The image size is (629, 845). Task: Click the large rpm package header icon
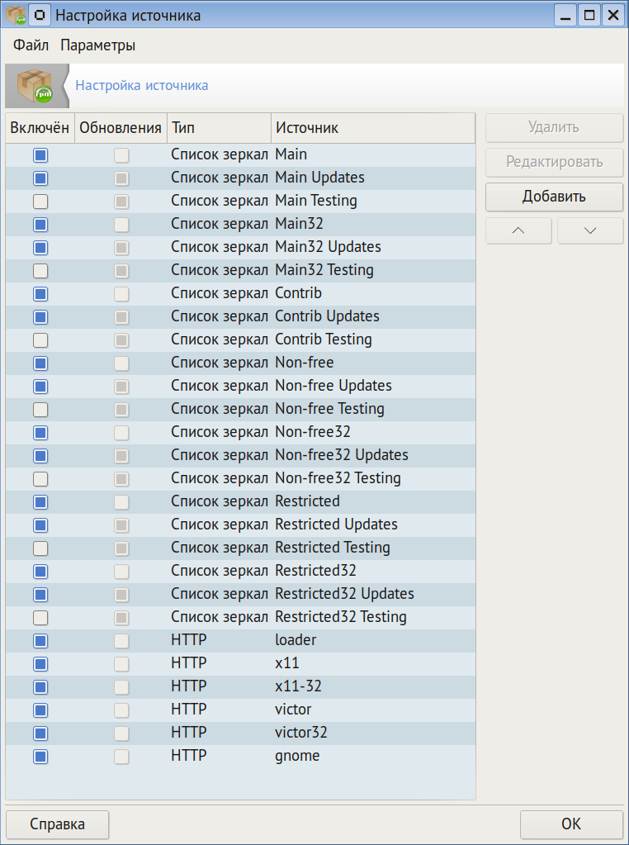tap(36, 86)
